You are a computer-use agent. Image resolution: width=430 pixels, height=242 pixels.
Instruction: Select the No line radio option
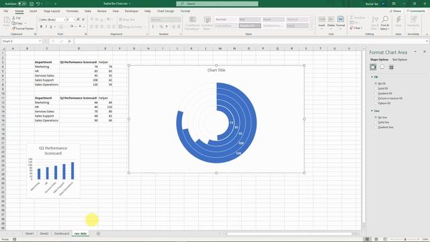pos(376,117)
